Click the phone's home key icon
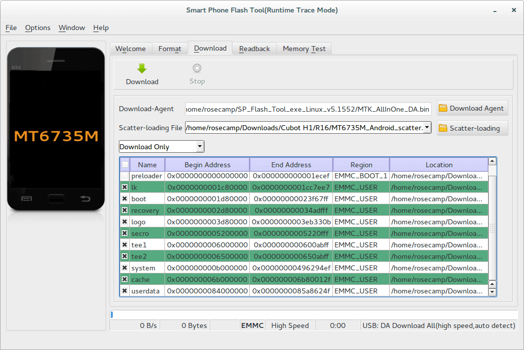524x350 pixels. [56, 199]
